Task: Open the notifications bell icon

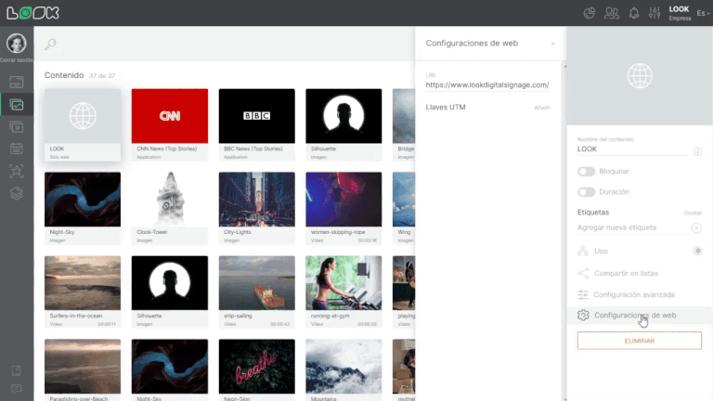Action: point(634,13)
